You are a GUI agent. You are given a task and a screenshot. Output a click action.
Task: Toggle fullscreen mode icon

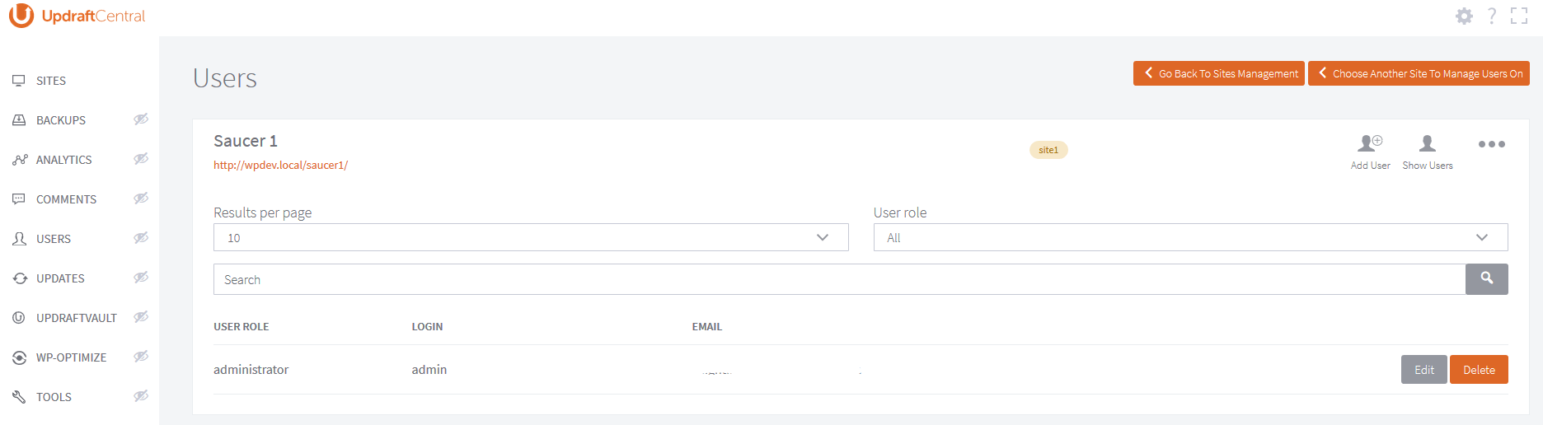pyautogui.click(x=1519, y=16)
